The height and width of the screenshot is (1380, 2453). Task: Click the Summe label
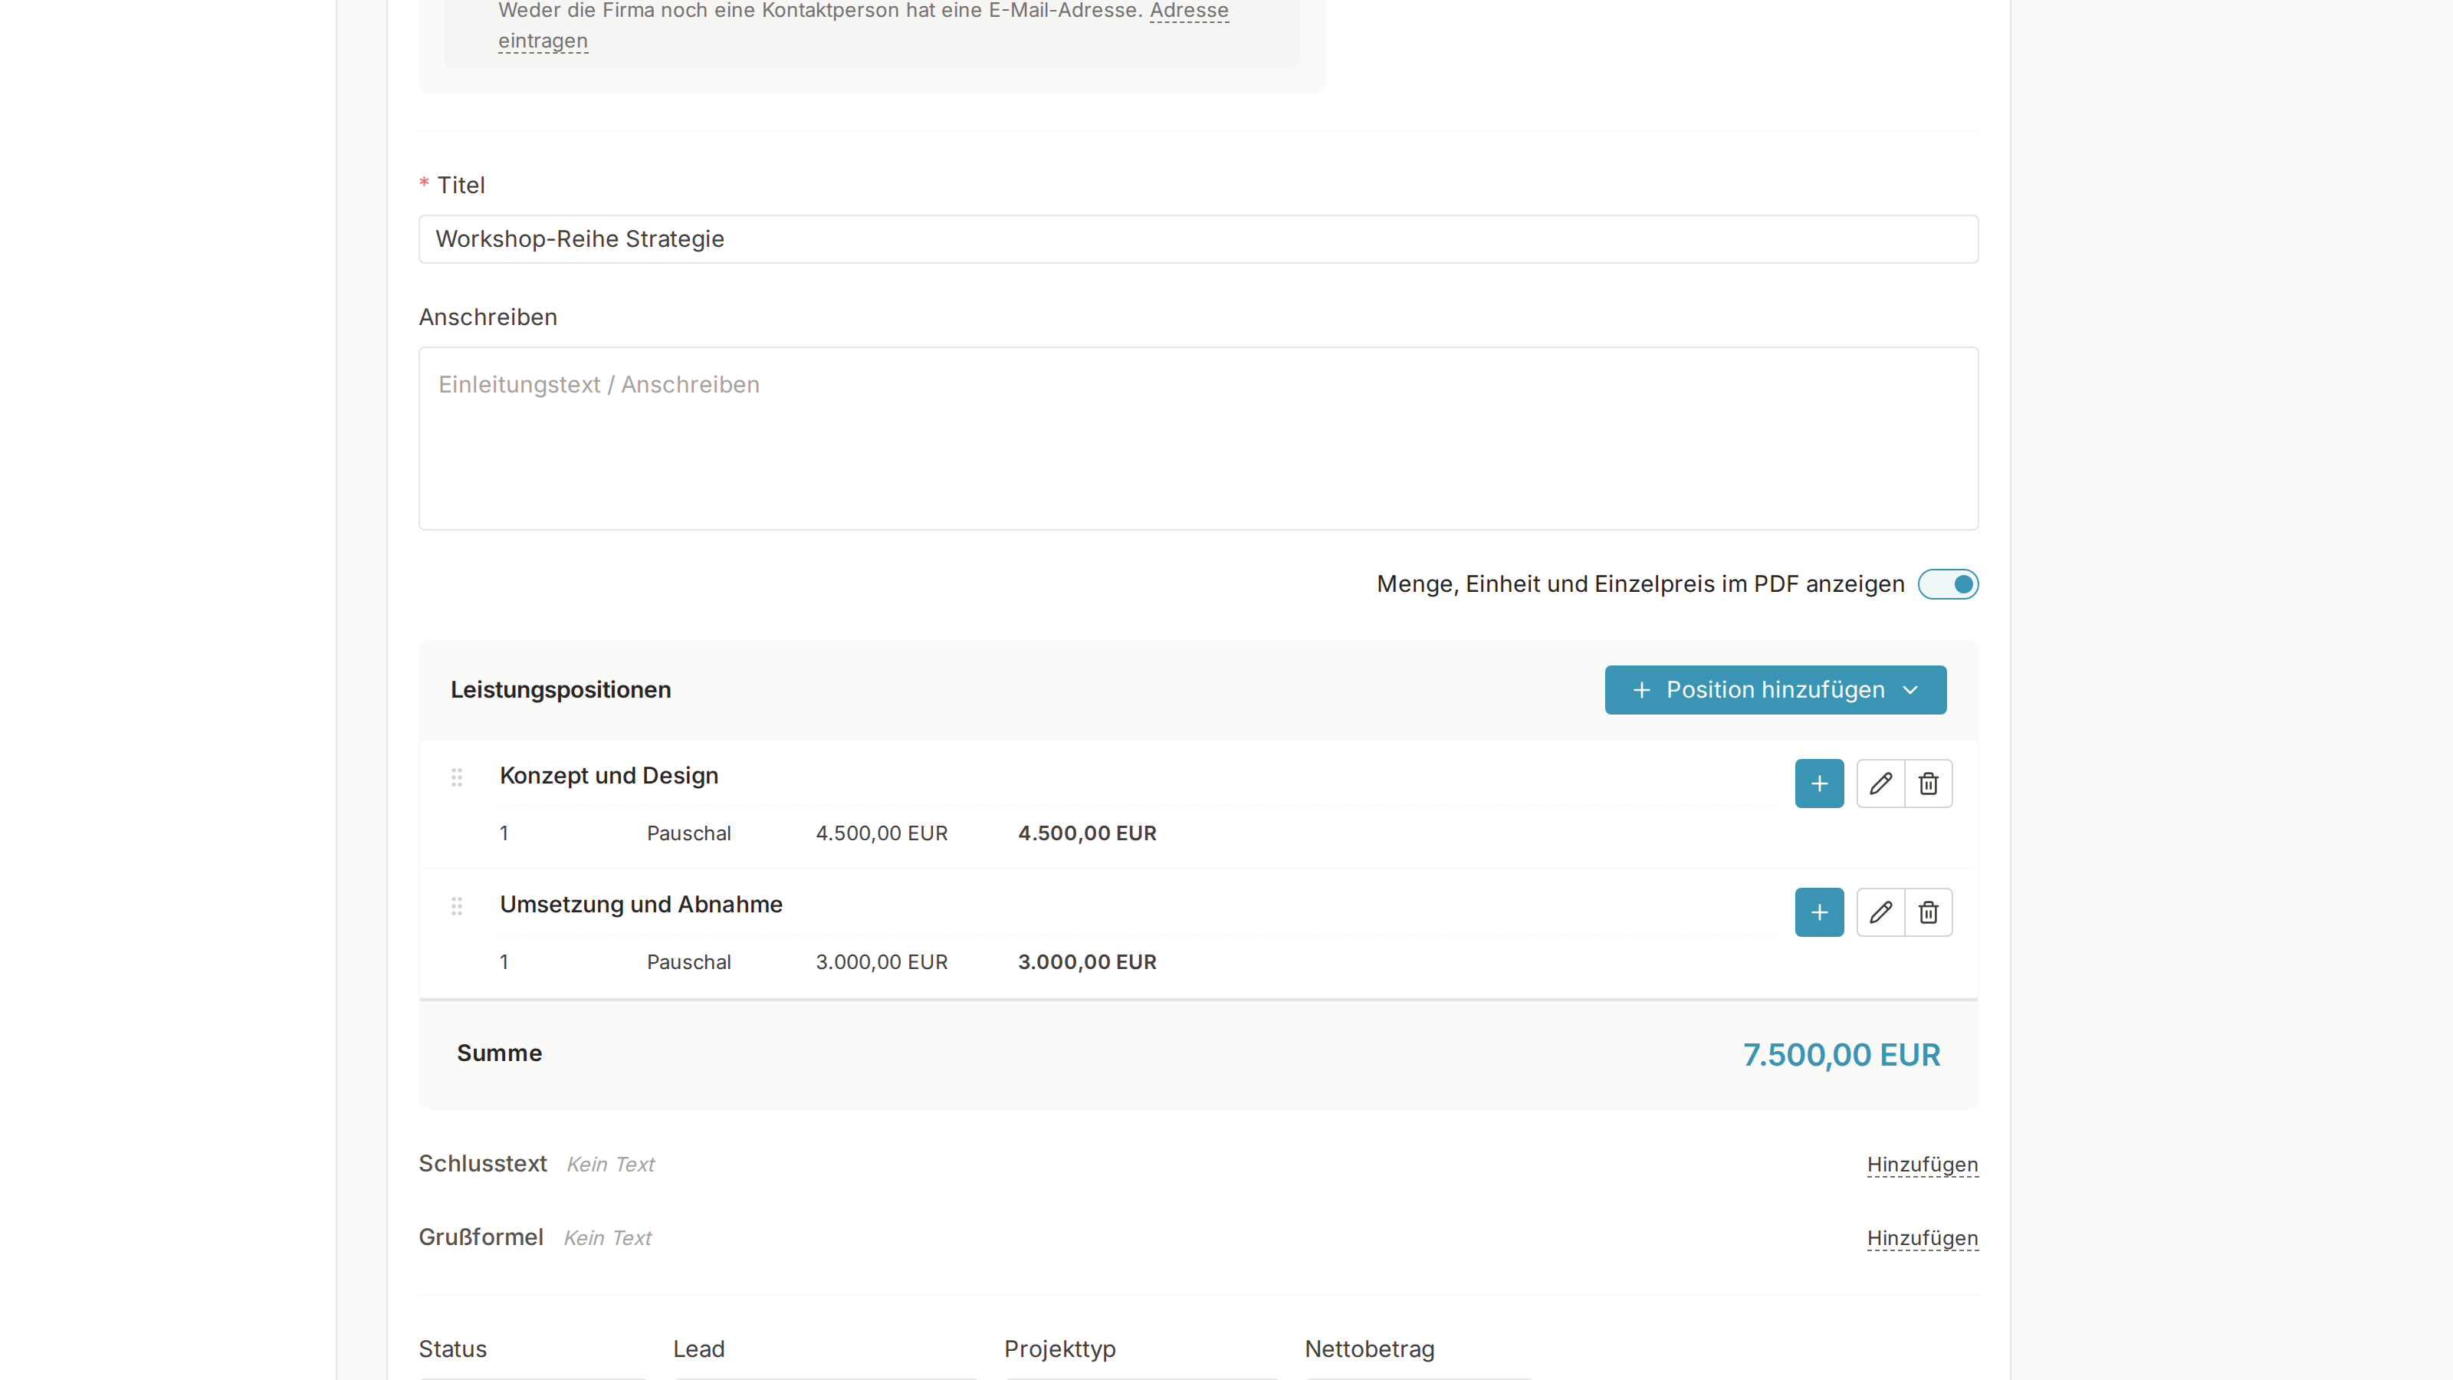(x=499, y=1053)
